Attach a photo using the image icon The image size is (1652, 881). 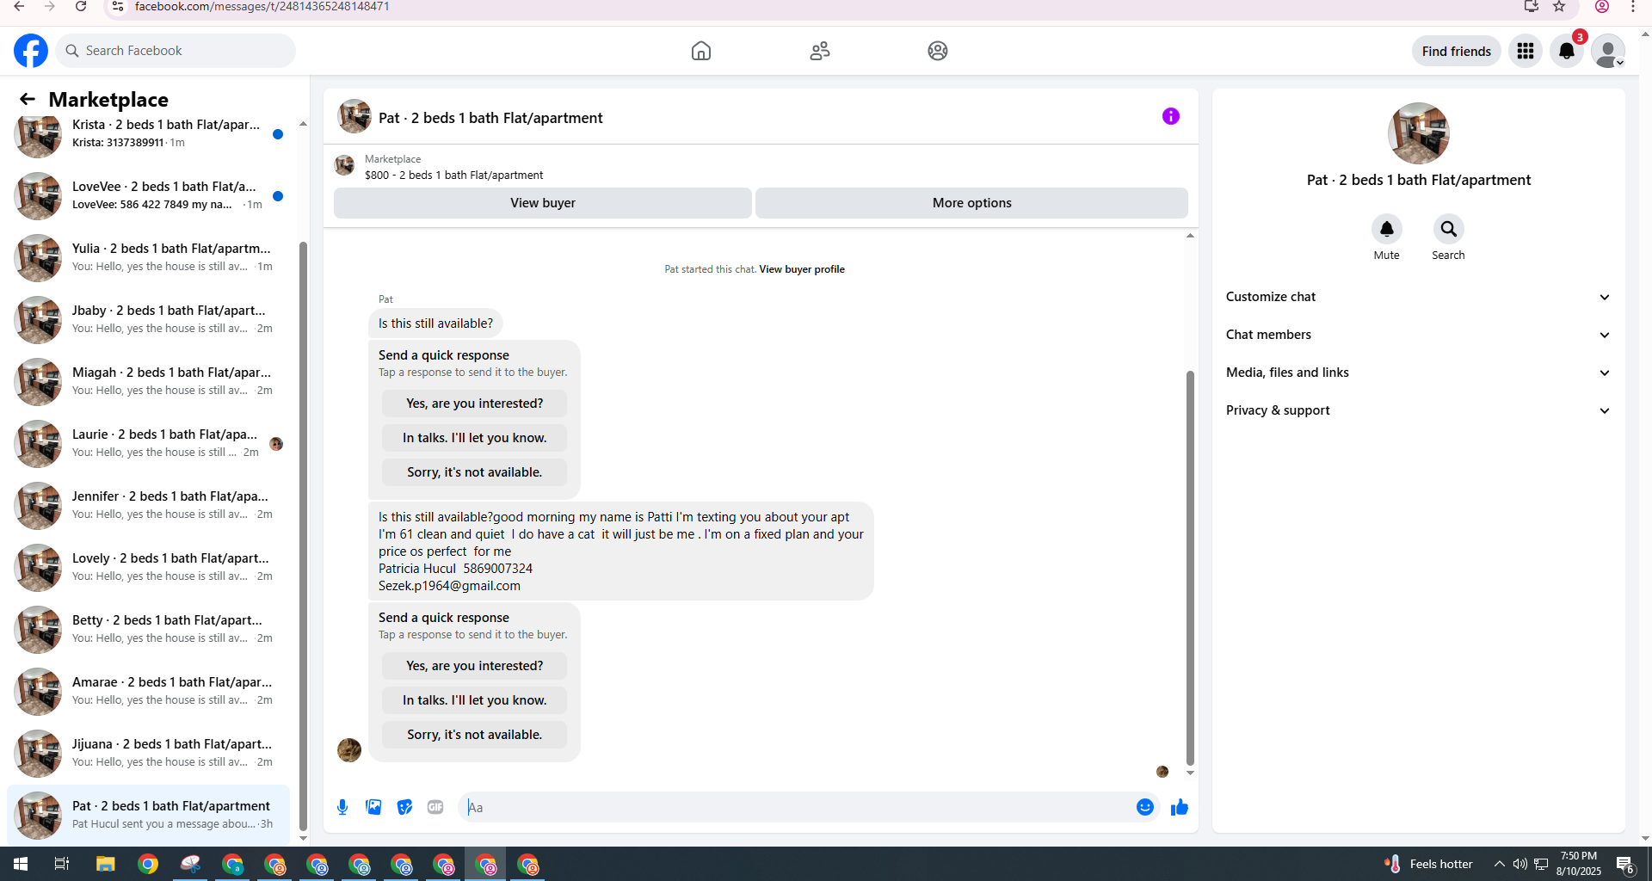[373, 807]
